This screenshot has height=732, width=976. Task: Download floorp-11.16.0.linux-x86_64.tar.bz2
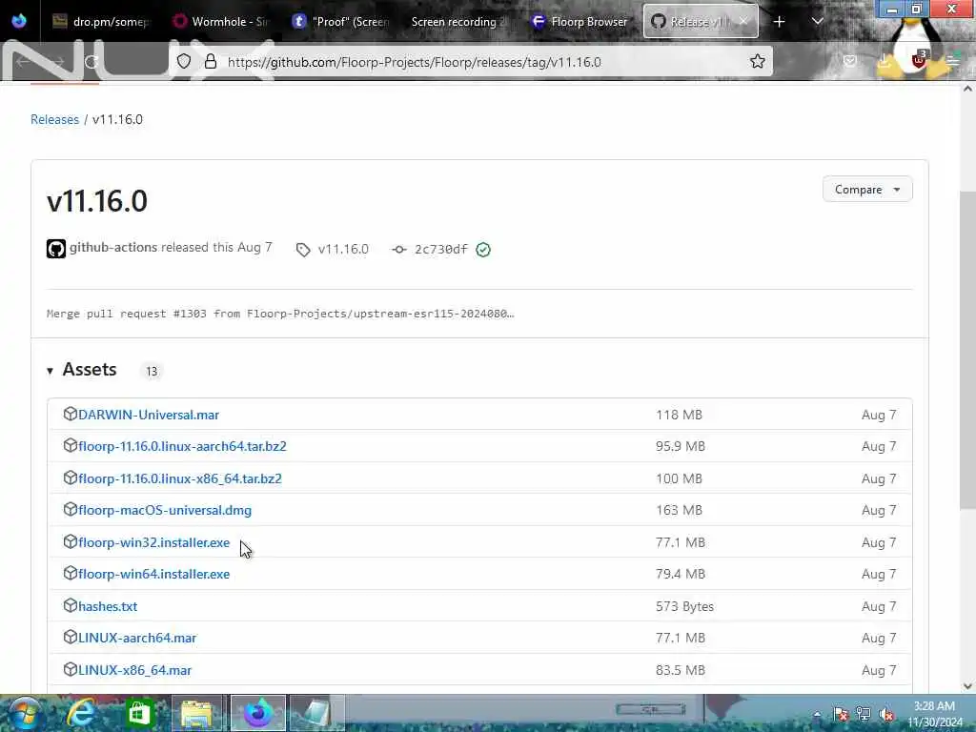(x=180, y=478)
